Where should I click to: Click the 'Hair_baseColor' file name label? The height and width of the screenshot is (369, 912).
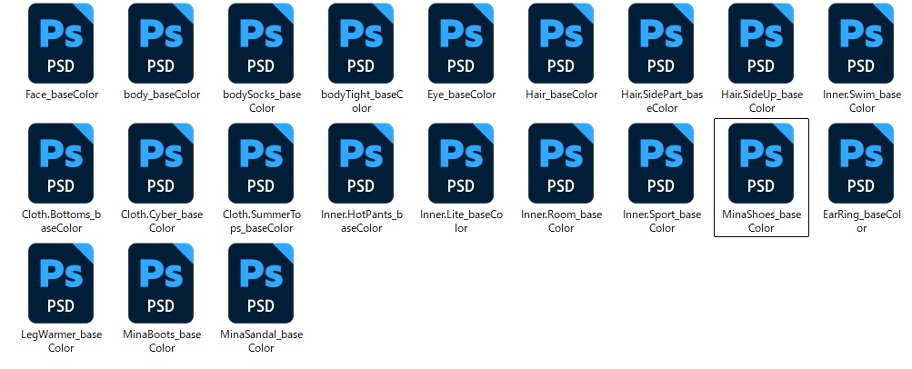[x=561, y=95]
